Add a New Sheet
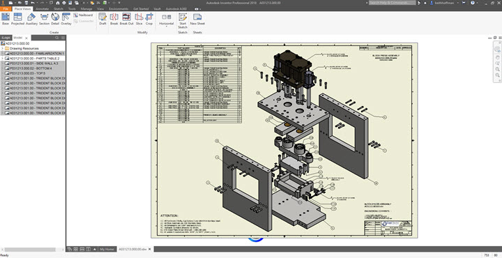The height and width of the screenshot is (258, 502). (197, 20)
